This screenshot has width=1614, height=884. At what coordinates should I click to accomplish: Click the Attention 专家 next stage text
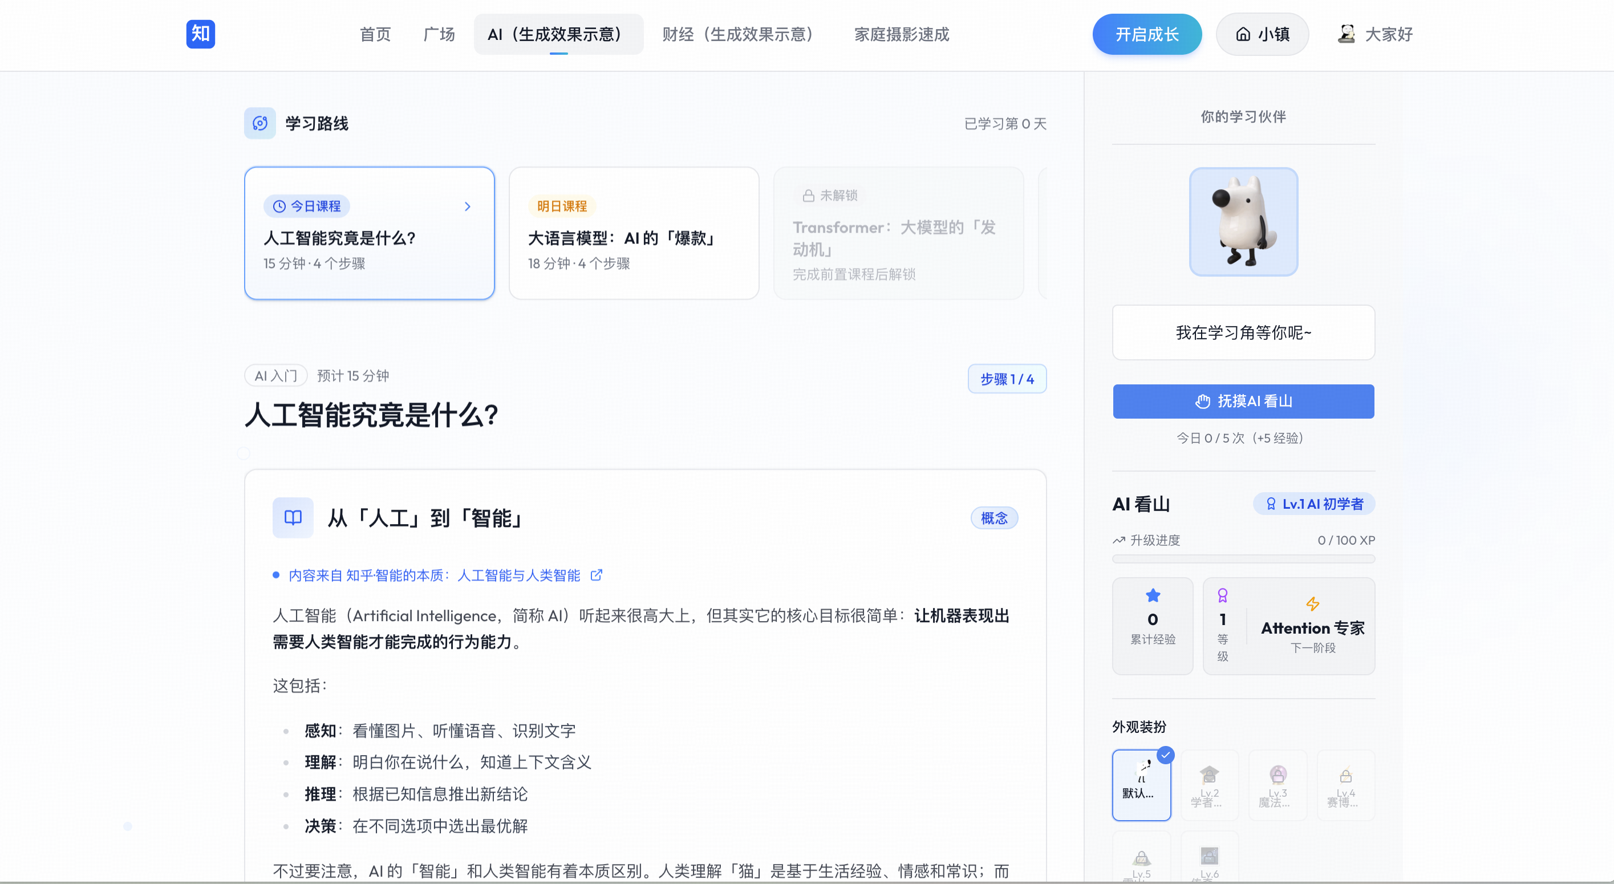[x=1313, y=628]
